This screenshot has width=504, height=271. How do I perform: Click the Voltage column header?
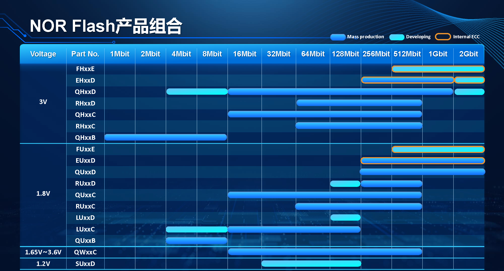[x=43, y=54]
